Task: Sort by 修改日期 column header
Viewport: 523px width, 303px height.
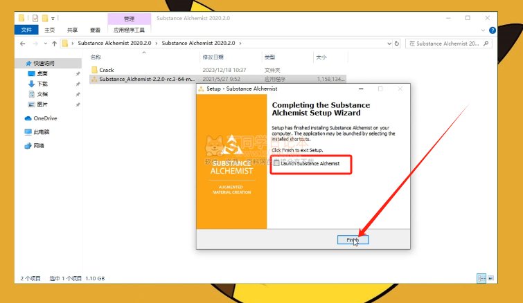Action: click(213, 57)
